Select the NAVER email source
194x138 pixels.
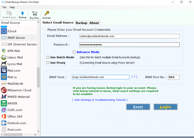click(12, 103)
